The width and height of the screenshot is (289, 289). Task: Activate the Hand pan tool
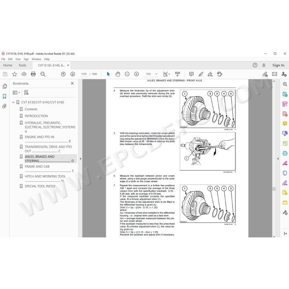(x=118, y=74)
